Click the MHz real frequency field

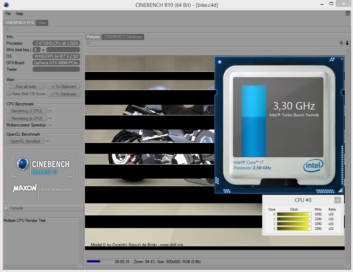tap(63, 50)
